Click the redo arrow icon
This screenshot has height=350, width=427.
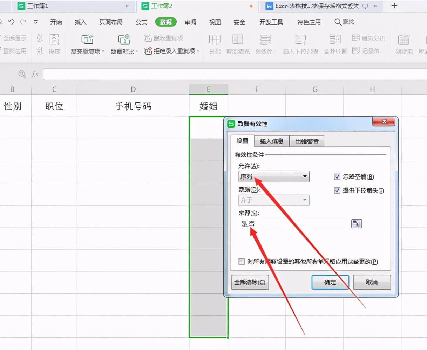[23, 22]
